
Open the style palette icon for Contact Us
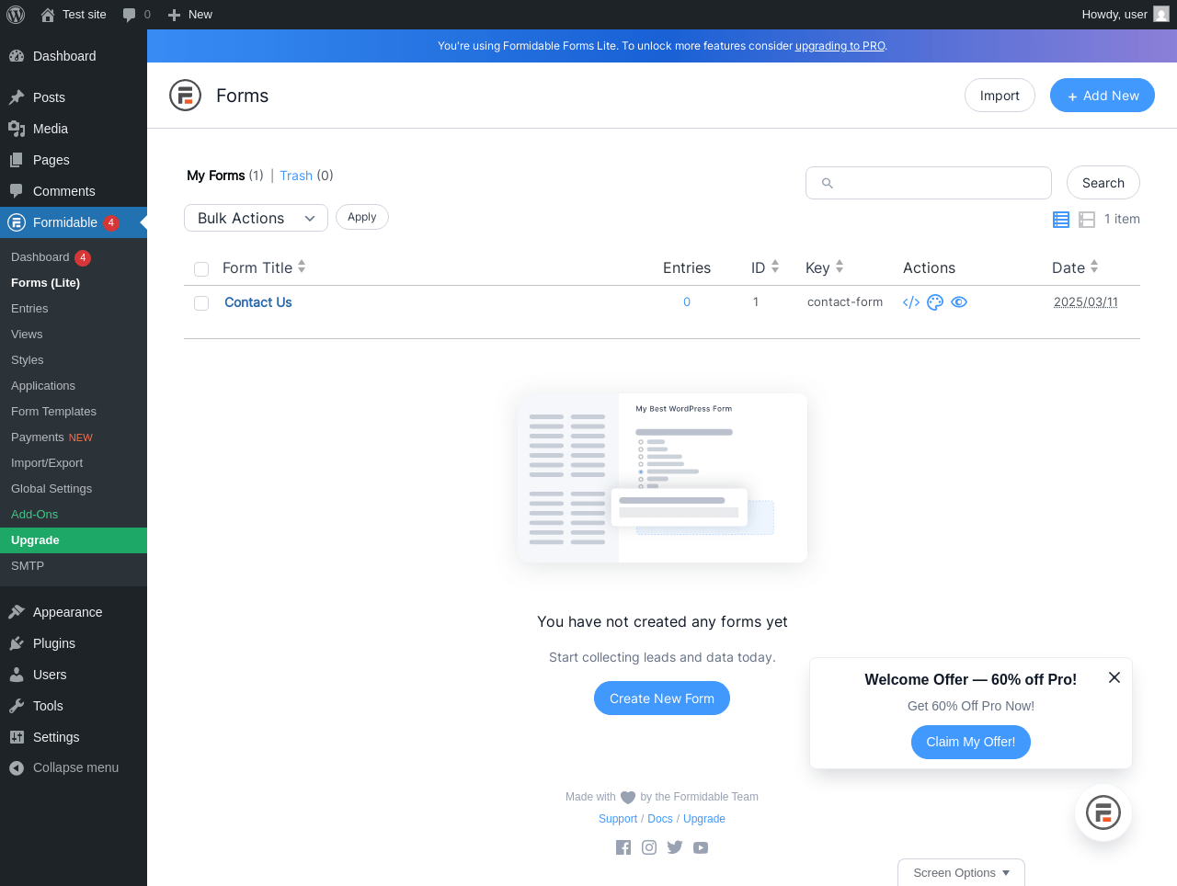(x=935, y=302)
